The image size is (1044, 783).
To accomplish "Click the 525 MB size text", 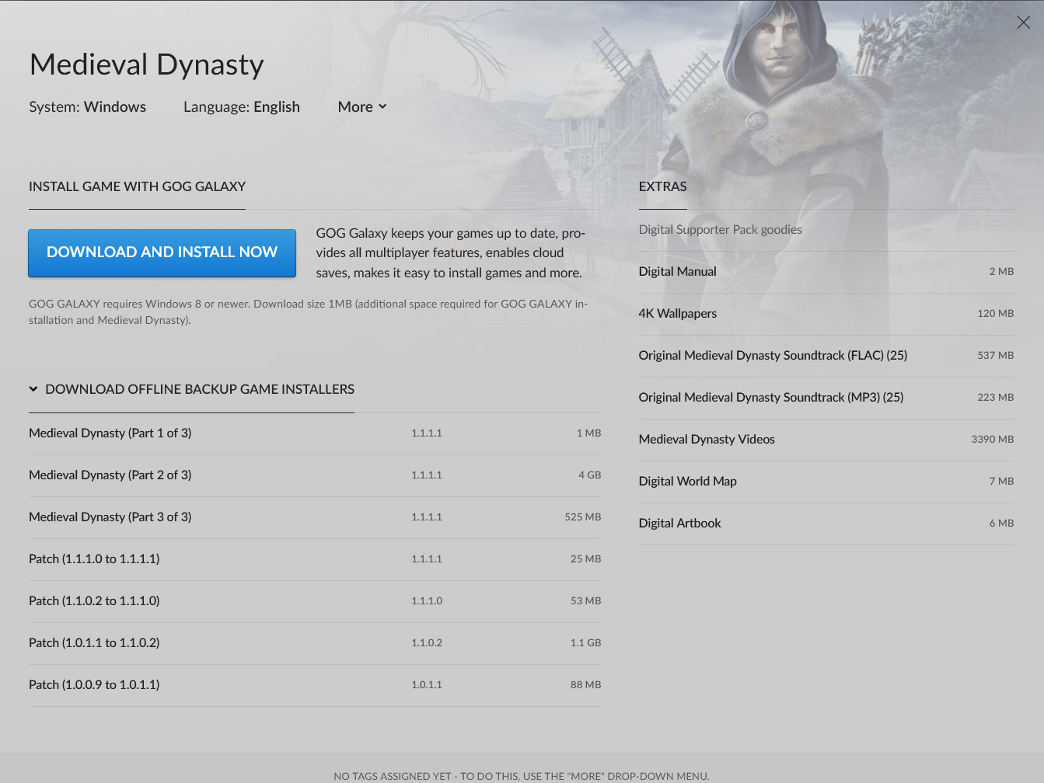I will click(x=583, y=517).
